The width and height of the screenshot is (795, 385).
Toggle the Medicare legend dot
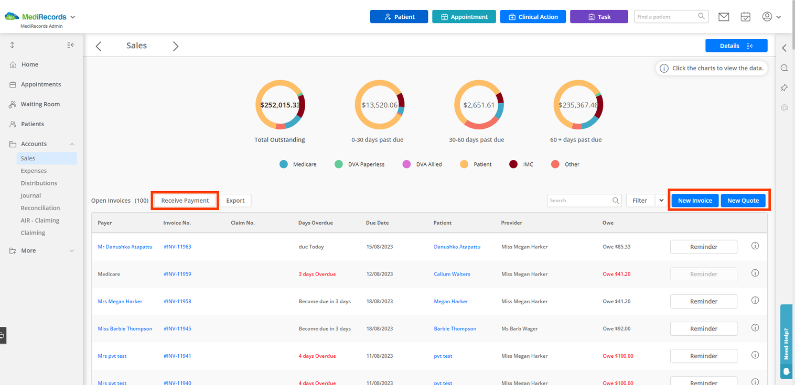[284, 164]
